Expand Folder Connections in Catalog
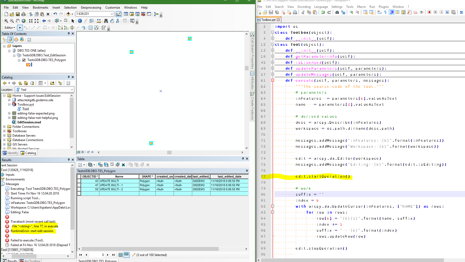The image size is (465, 262). click(4, 127)
